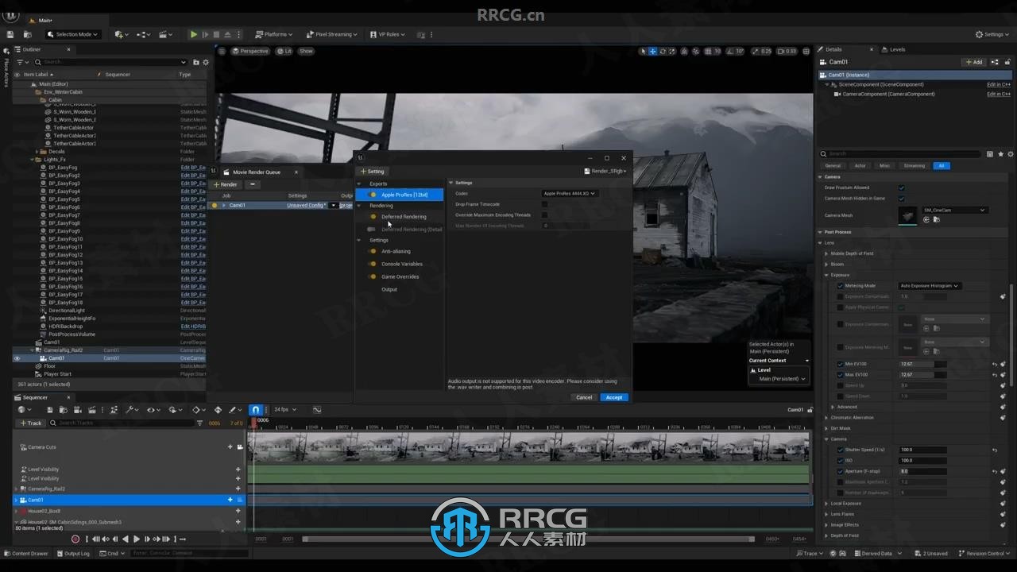Enable Override Maximum Encoding Threads checkbox
This screenshot has width=1017, height=572.
(x=544, y=214)
